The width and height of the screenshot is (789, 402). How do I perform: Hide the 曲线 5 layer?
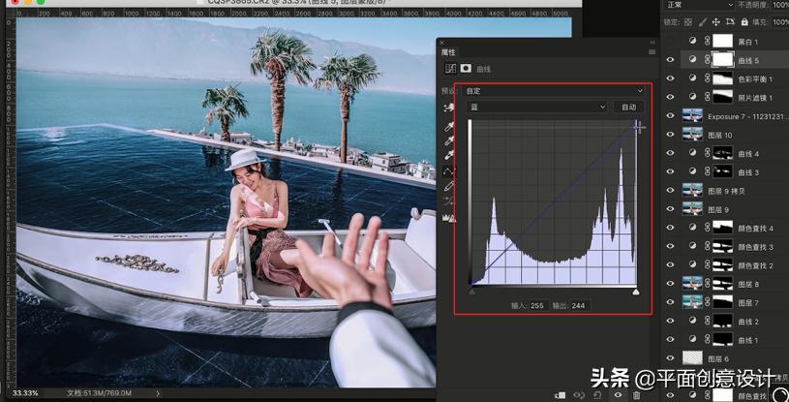670,59
